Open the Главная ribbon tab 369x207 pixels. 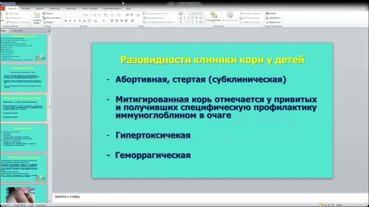[x=12, y=9]
